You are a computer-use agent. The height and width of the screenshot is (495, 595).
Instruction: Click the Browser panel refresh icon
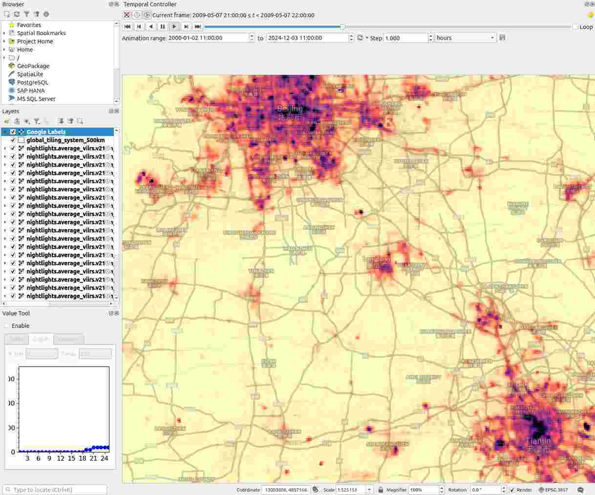pyautogui.click(x=17, y=14)
